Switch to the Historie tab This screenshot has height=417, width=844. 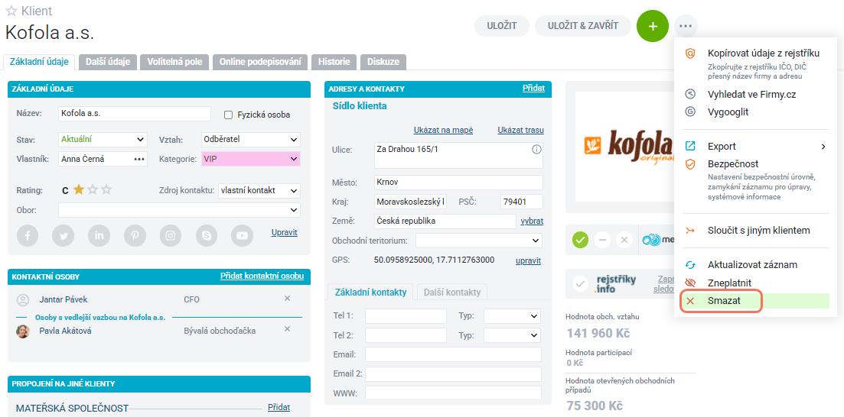pyautogui.click(x=334, y=62)
